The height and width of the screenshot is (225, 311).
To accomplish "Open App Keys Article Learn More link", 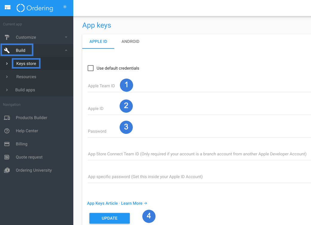I will [x=117, y=203].
